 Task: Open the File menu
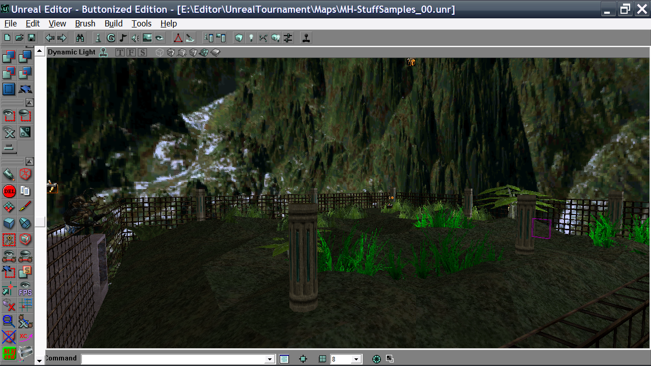pos(10,23)
